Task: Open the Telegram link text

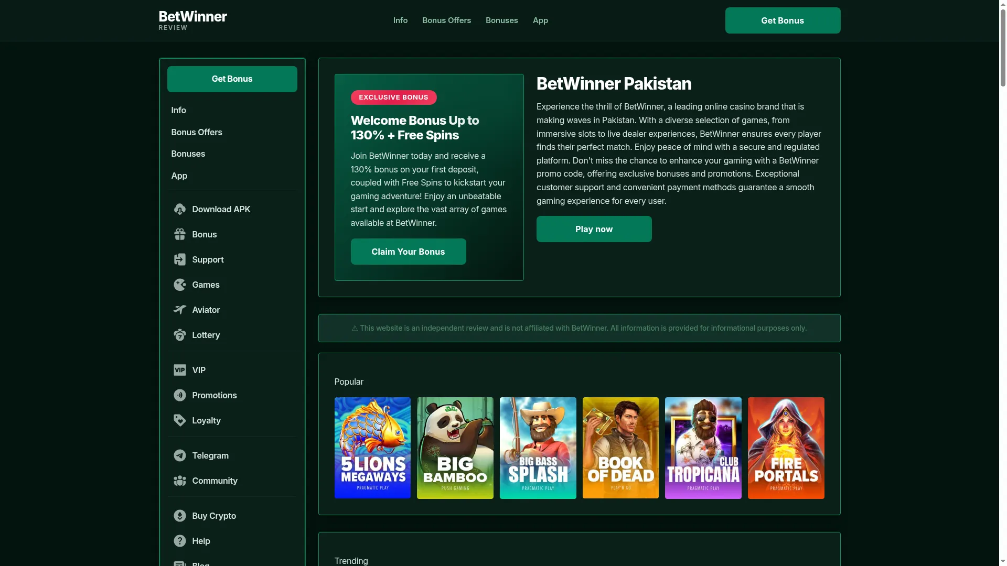Action: 210,455
